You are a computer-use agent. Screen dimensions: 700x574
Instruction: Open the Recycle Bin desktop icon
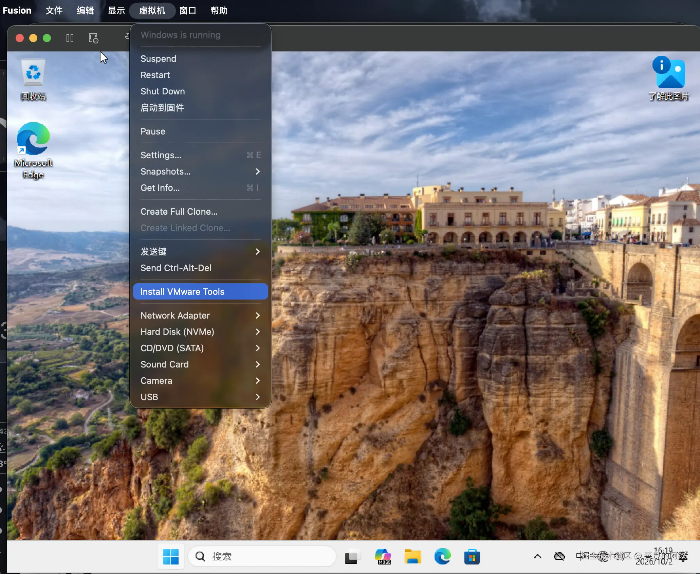(33, 80)
